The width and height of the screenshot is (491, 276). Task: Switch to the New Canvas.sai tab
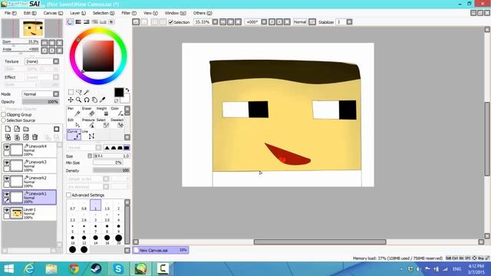[160, 250]
